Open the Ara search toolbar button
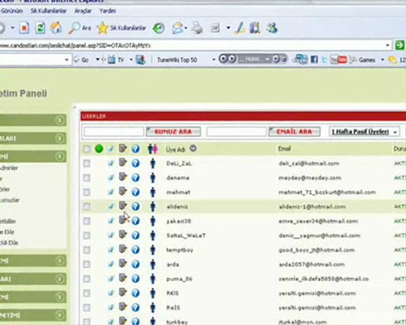406x325 pixels. coord(80,28)
